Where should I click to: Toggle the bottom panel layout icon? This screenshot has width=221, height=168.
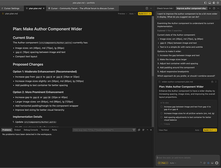(210, 3)
